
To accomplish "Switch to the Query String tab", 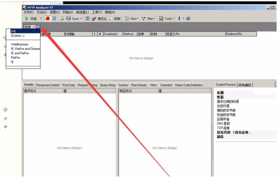I will pyautogui.click(x=107, y=85).
